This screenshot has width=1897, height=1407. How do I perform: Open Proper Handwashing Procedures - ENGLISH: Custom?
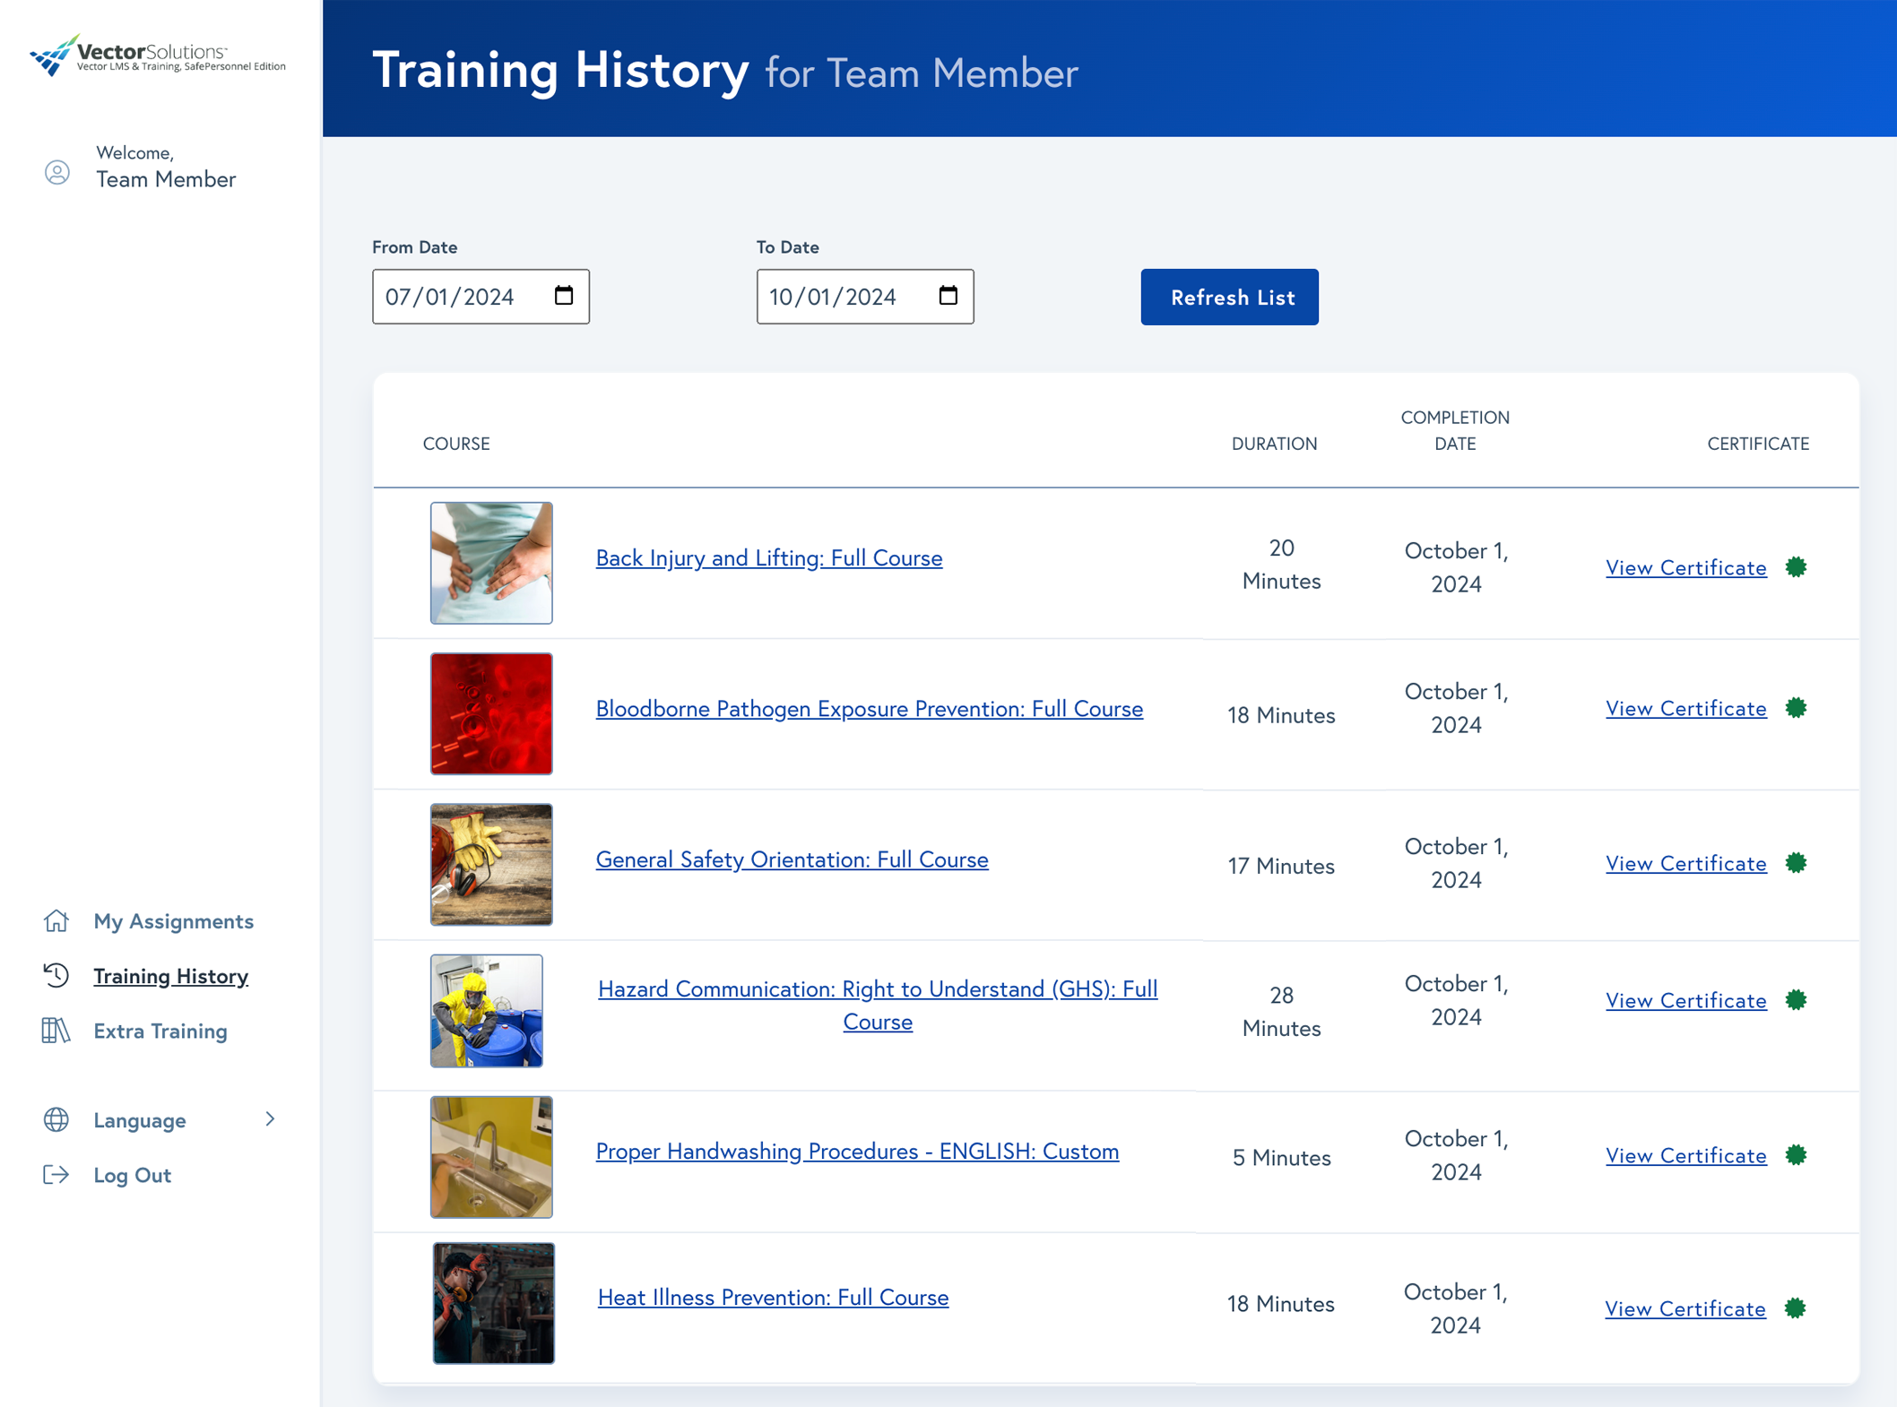[x=857, y=1152]
